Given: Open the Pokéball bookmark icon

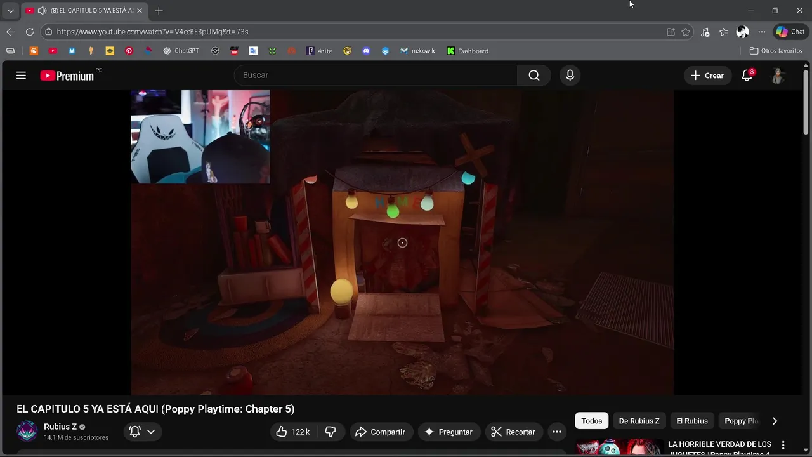Looking at the screenshot, I should tap(215, 51).
